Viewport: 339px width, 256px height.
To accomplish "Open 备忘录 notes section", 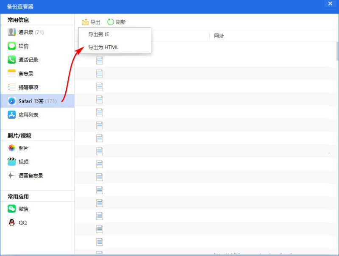I will point(37,73).
